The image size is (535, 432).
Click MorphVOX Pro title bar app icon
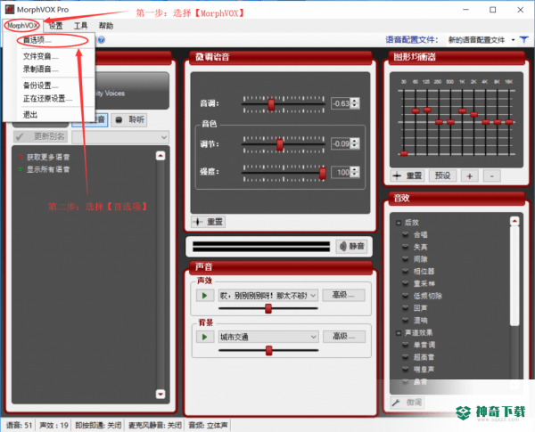(10, 10)
